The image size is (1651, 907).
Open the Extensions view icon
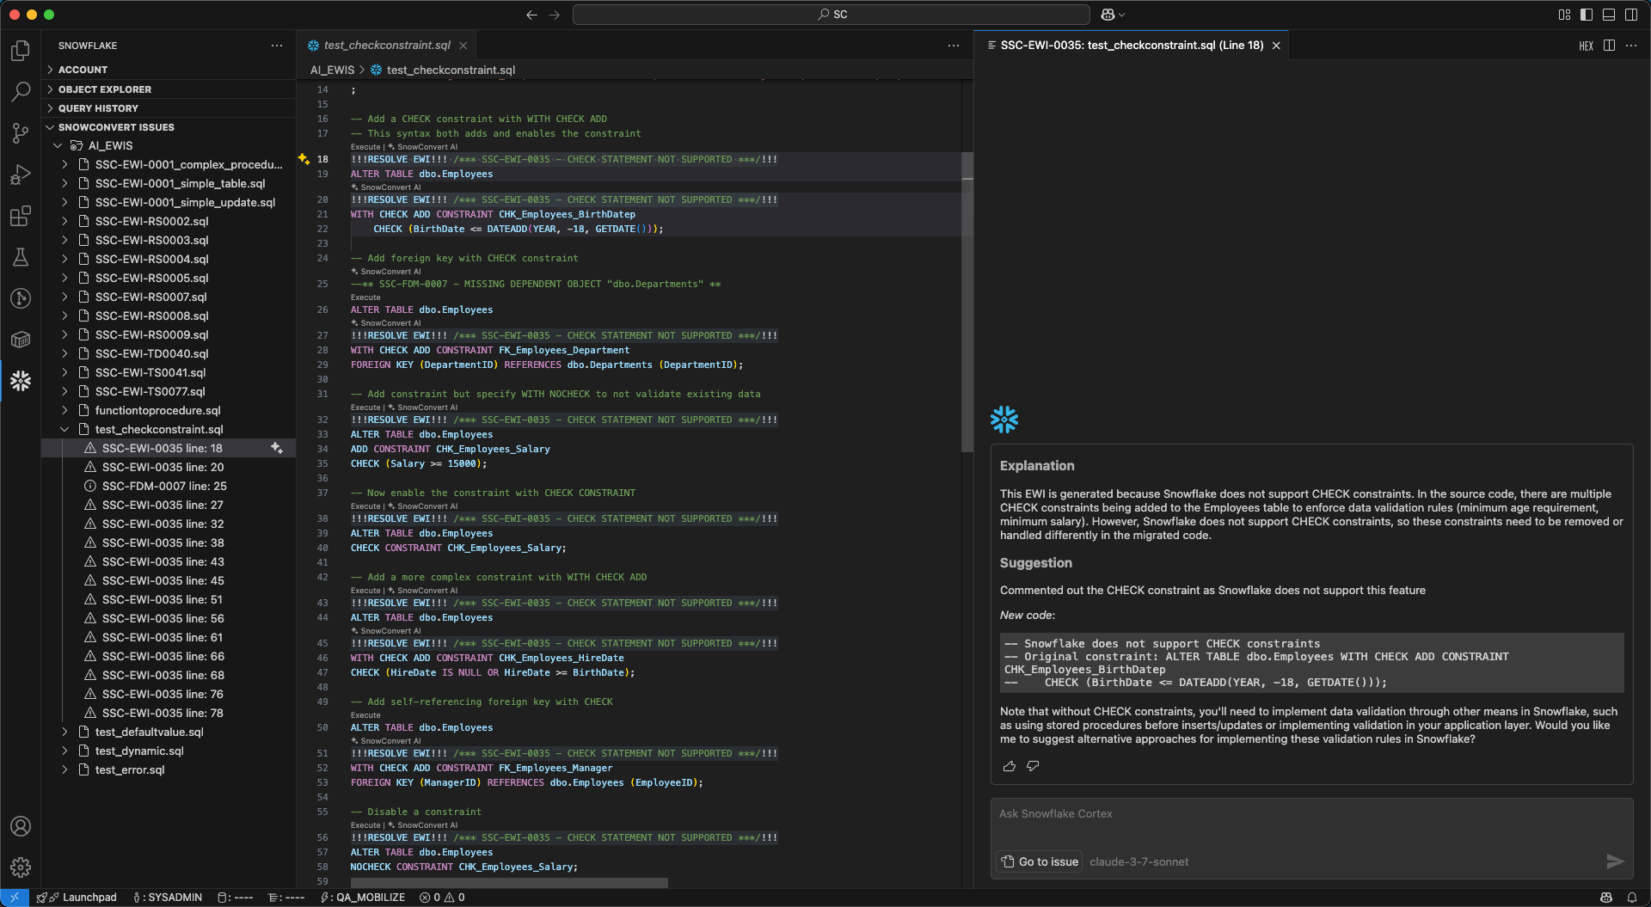coord(21,216)
